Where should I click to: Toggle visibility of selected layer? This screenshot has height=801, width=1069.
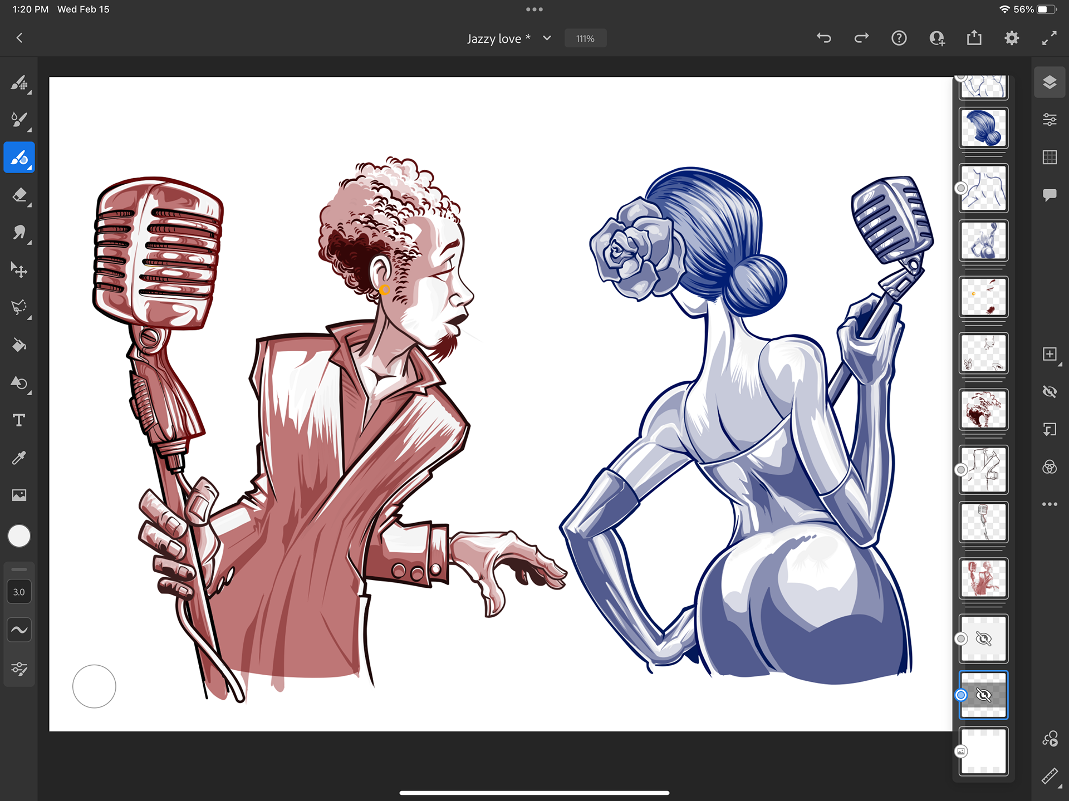1050,392
